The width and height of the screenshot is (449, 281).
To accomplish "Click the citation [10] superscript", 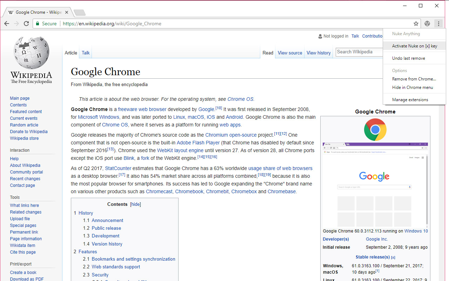I will click(219, 108).
